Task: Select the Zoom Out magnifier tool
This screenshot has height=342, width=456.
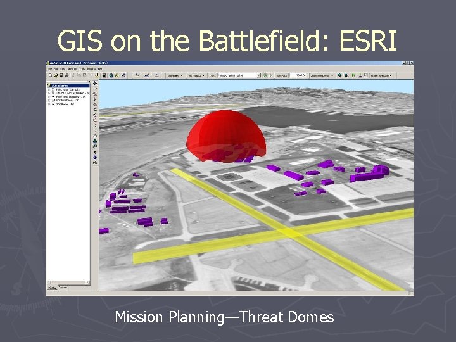Action: coord(95,120)
